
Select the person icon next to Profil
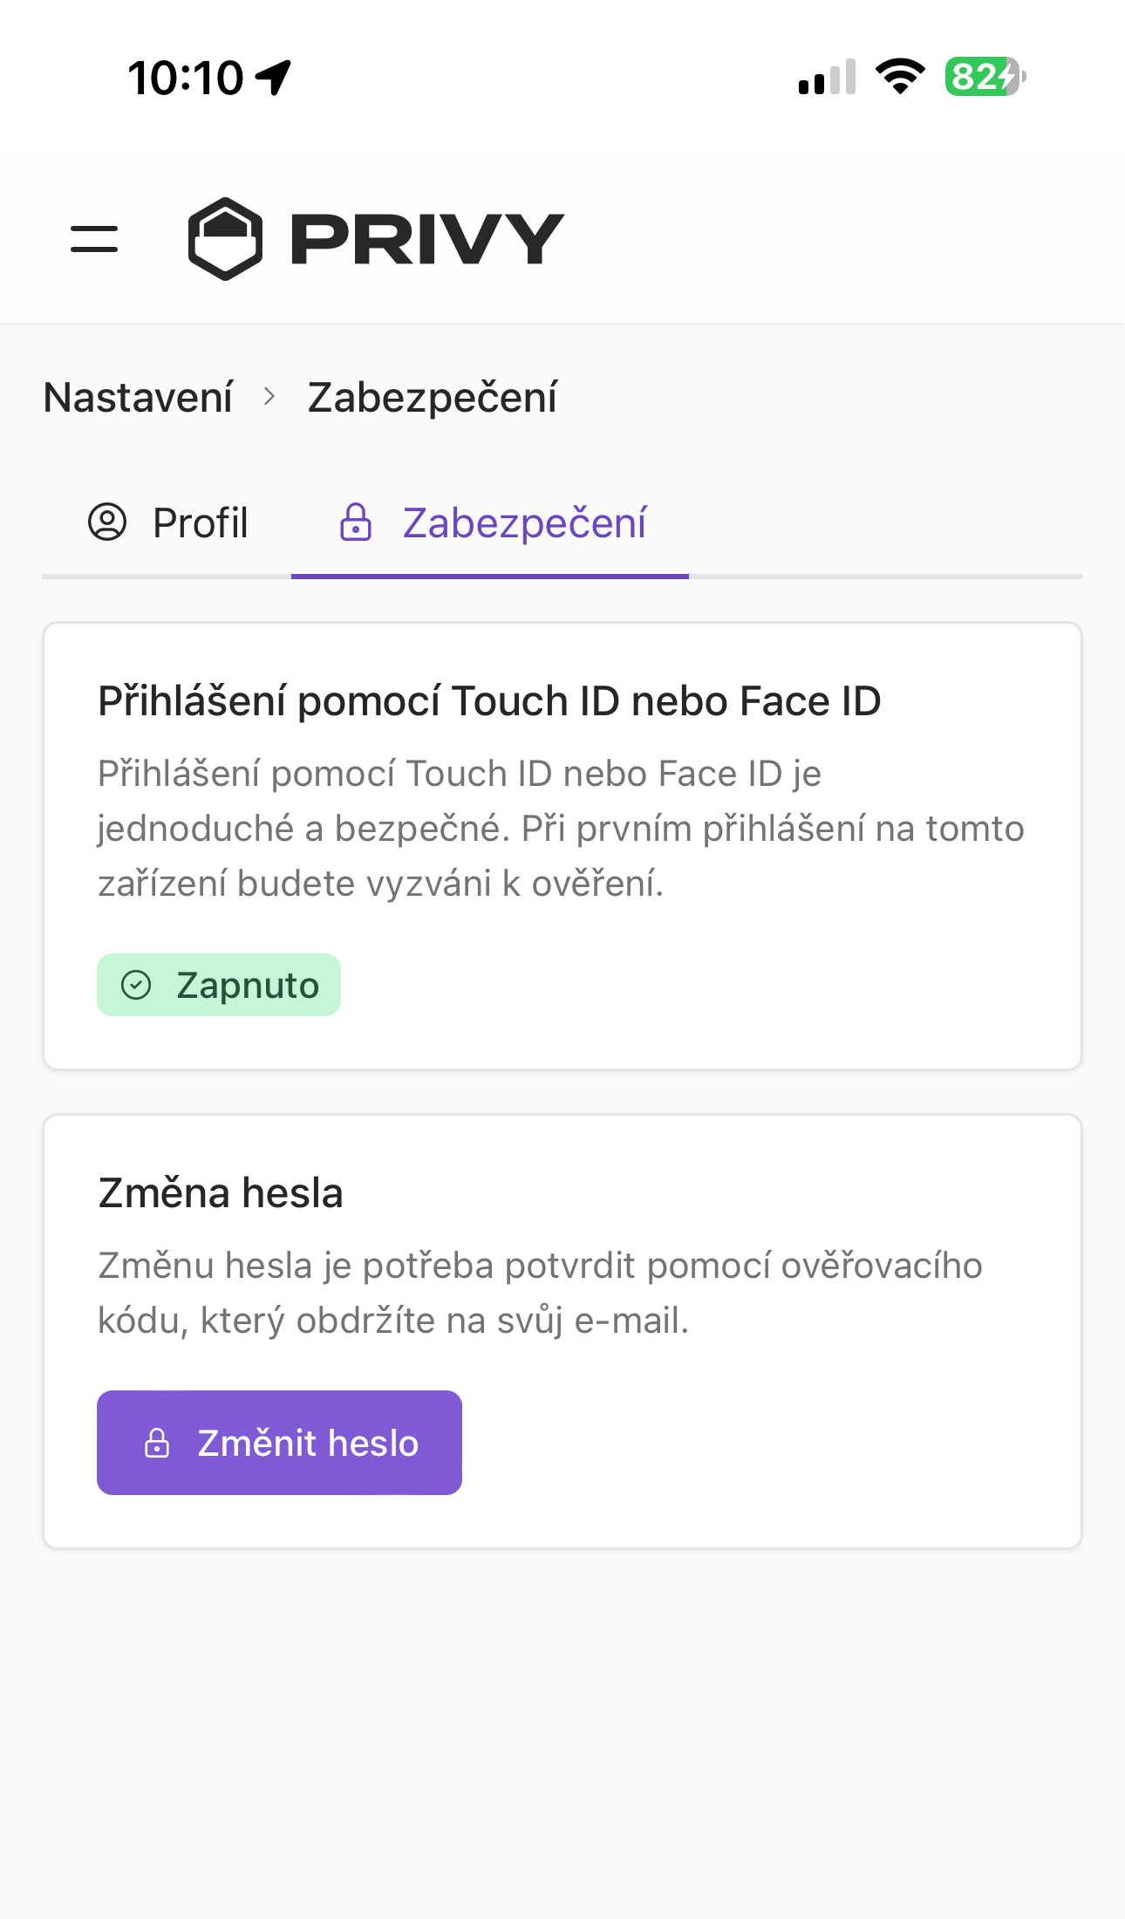pyautogui.click(x=107, y=522)
